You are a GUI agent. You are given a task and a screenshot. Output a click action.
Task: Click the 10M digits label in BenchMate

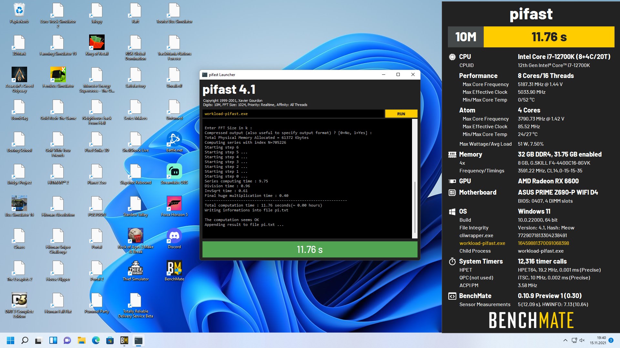coord(466,37)
